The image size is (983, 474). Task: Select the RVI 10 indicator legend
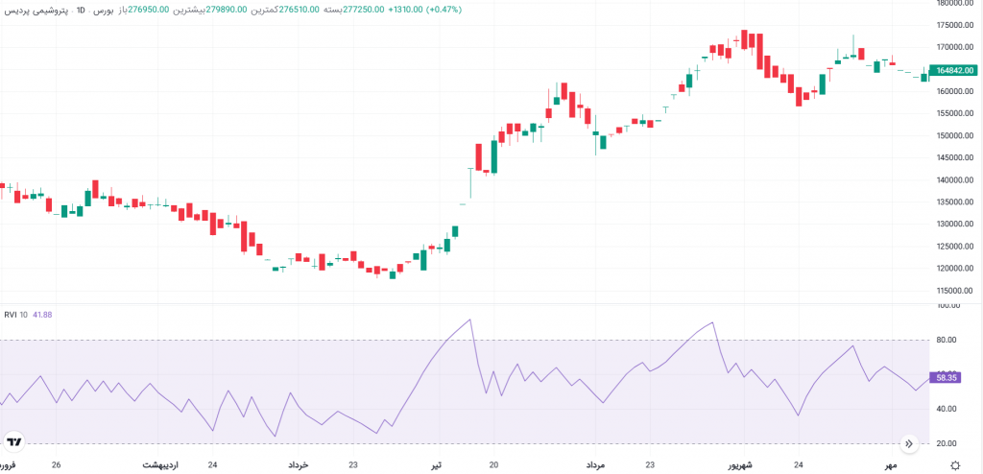pyautogui.click(x=15, y=315)
